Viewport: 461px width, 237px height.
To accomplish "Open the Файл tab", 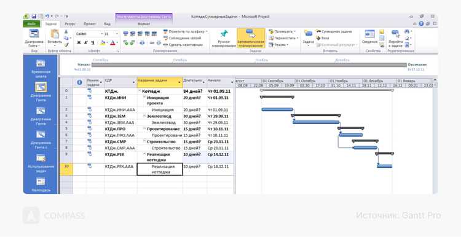I will click(31, 24).
